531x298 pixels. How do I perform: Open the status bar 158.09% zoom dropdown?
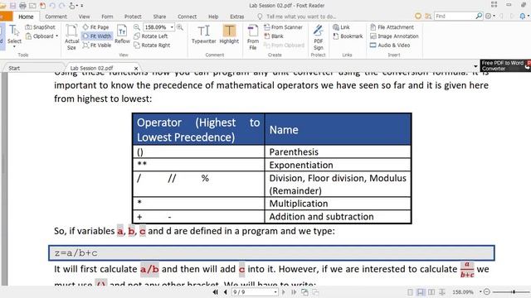click(x=480, y=292)
